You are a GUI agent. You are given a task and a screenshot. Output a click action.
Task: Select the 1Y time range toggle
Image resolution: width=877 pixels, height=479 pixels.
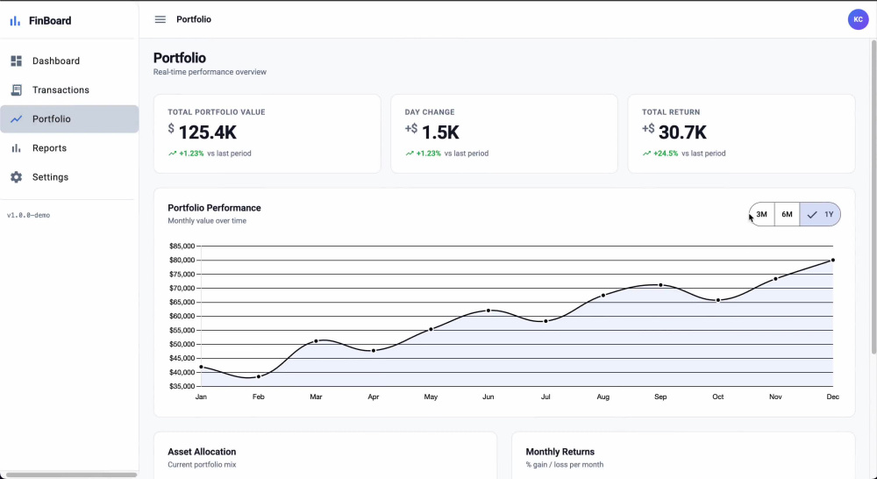tap(820, 214)
